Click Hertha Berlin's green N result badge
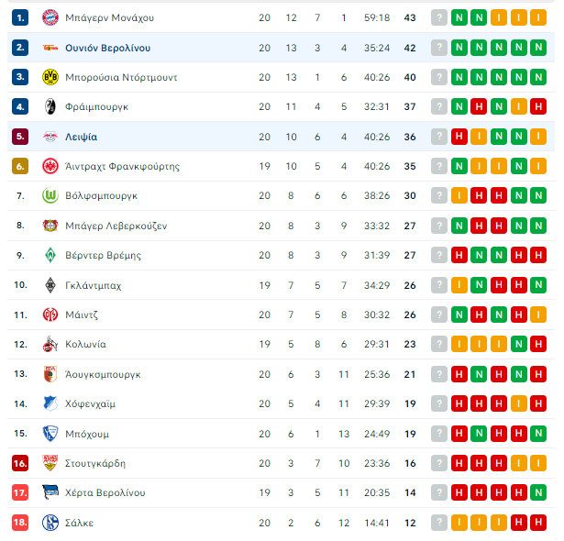Image resolution: width=564 pixels, height=541 pixels. click(538, 492)
